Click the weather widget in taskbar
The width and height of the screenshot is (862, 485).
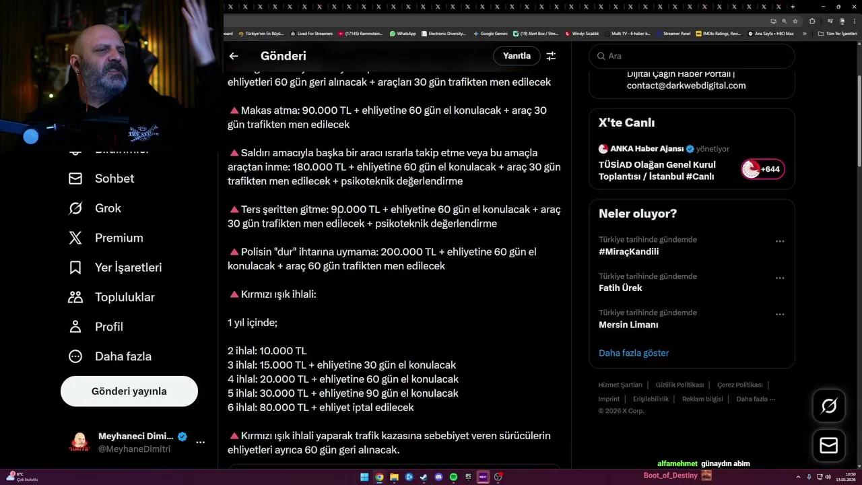click(x=22, y=477)
